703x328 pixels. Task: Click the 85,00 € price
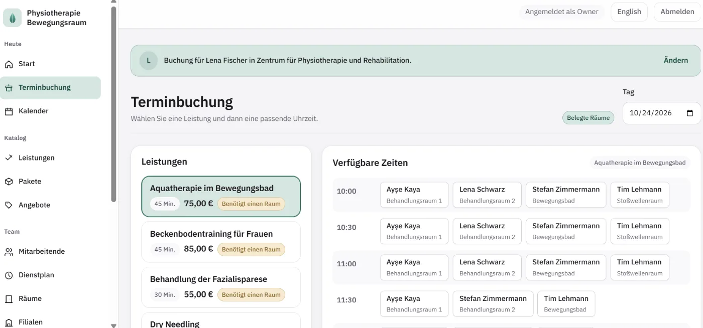[x=198, y=249]
